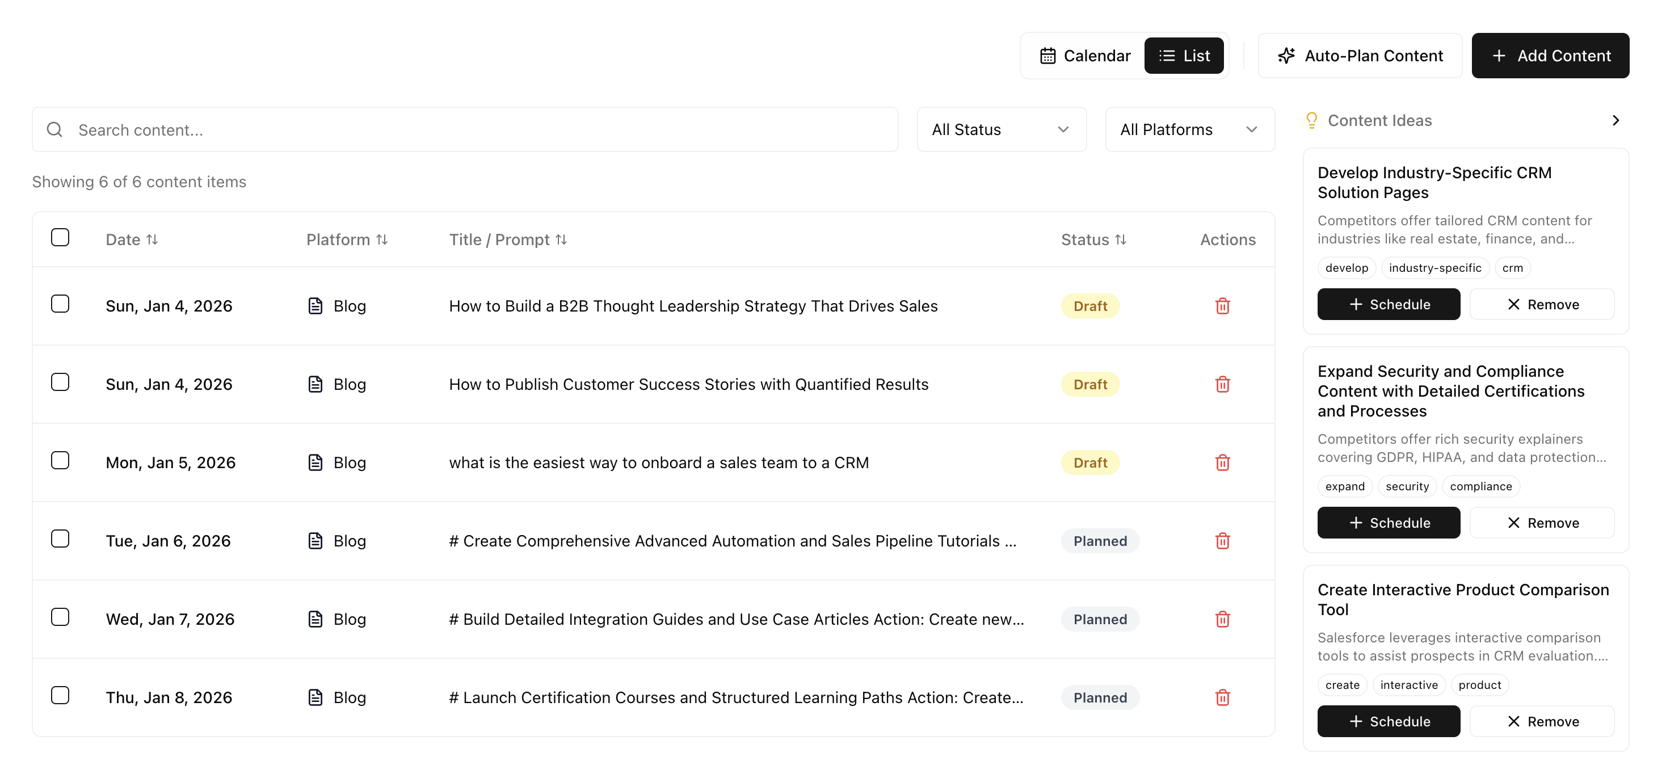Open the All Status dropdown
1666x757 pixels.
click(1001, 129)
